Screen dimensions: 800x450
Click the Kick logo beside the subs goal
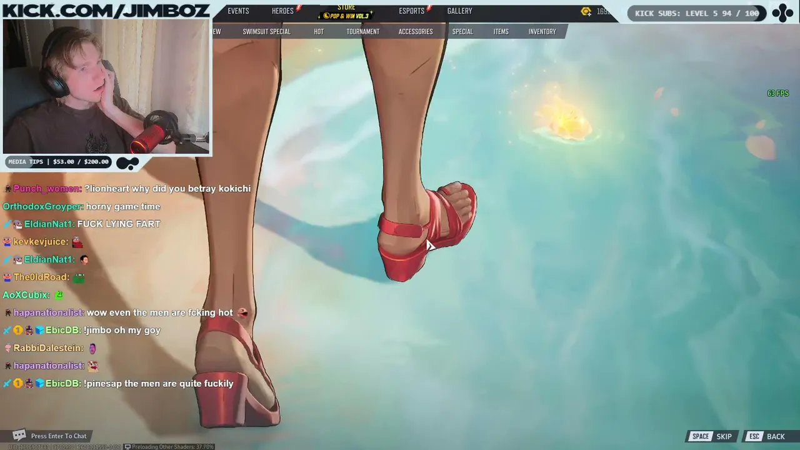tap(782, 12)
